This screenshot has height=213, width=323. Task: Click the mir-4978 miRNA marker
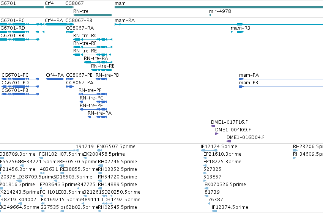pos(210,15)
